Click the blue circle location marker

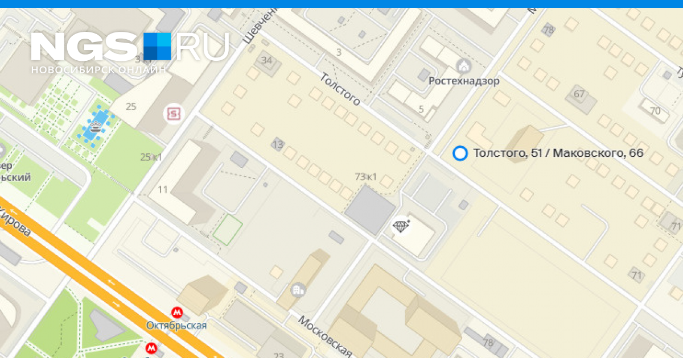click(x=460, y=153)
